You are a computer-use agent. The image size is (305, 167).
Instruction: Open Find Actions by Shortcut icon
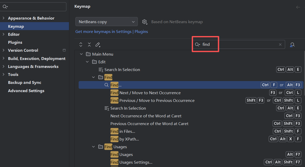(292, 45)
